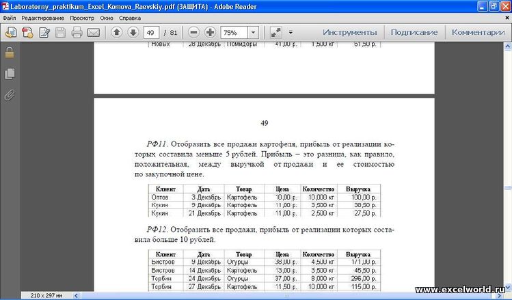Click the page number field showing 49

tap(151, 32)
